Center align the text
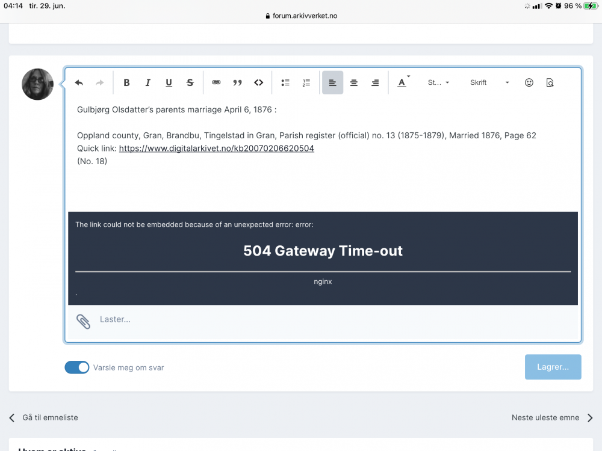 [x=353, y=82]
